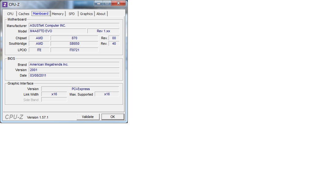This screenshot has height=193, width=309.
Task: Show the About tab
Action: (x=101, y=14)
